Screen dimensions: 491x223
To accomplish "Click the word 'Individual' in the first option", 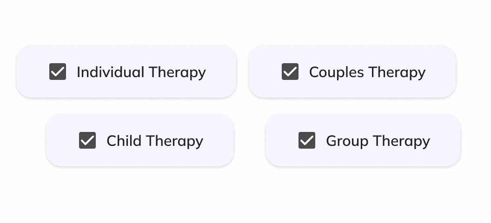I will pyautogui.click(x=110, y=72).
